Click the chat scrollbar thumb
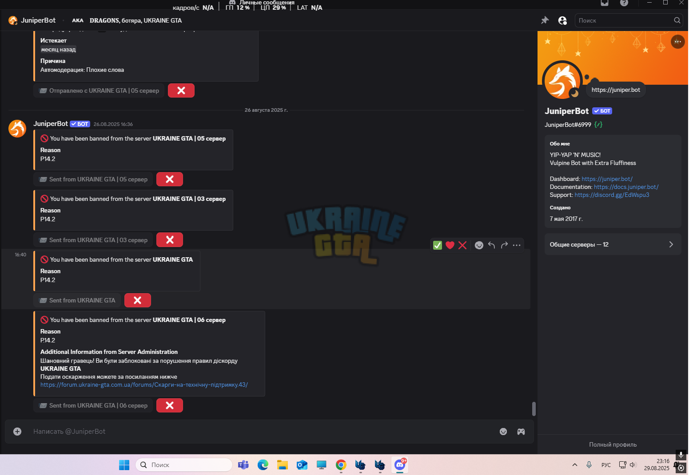689x475 pixels. click(x=534, y=409)
